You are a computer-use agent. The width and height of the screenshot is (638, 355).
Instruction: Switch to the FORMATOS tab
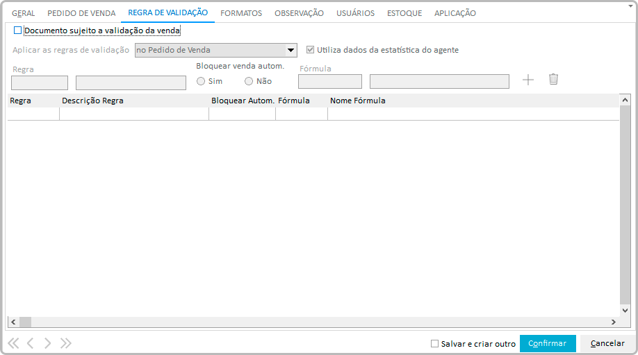(x=241, y=13)
